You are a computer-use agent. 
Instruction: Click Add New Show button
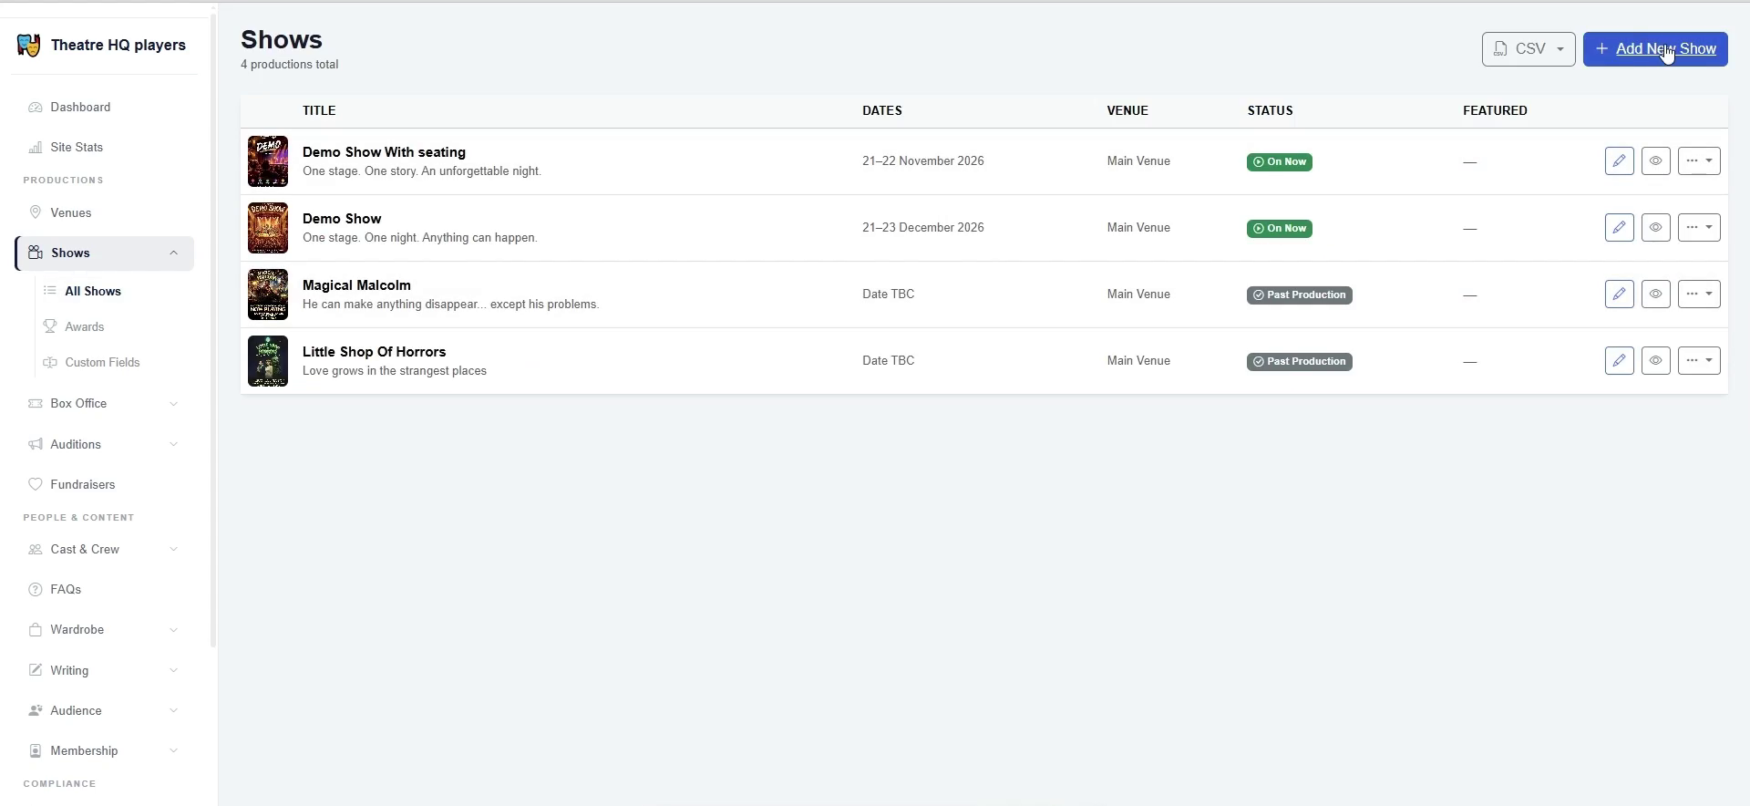1655,49
